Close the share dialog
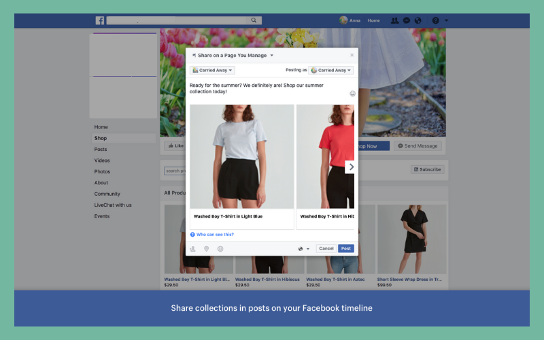Viewport: 544px width, 340px height. (x=352, y=55)
